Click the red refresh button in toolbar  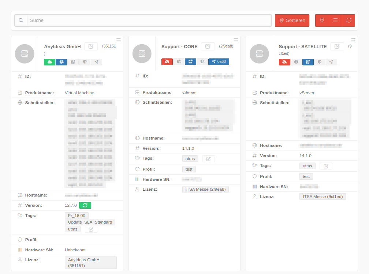[x=348, y=20]
